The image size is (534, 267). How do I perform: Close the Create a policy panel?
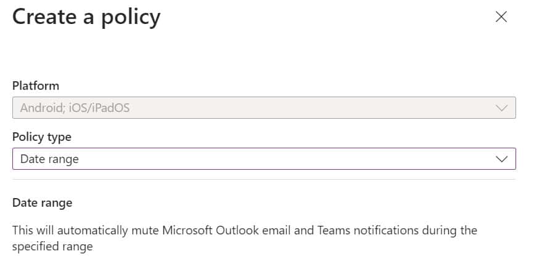point(501,17)
